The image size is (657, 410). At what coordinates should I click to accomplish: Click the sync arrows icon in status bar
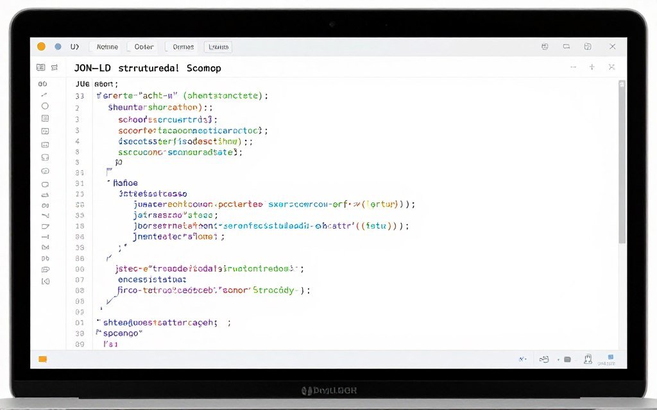pyautogui.click(x=544, y=359)
